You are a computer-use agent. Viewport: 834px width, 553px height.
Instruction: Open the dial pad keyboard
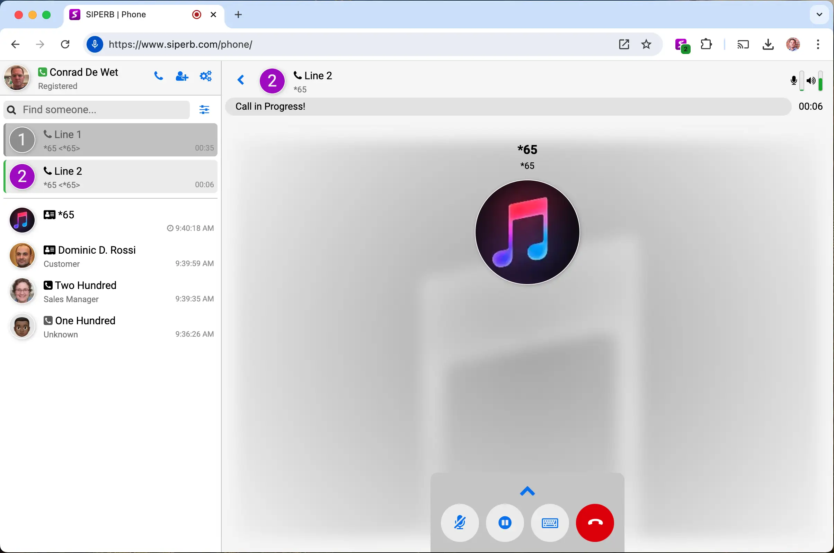pyautogui.click(x=550, y=523)
